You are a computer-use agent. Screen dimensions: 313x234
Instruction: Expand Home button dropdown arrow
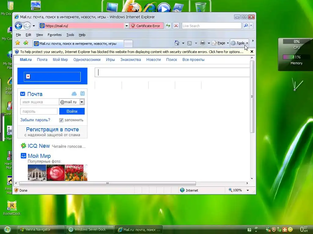tap(183, 43)
